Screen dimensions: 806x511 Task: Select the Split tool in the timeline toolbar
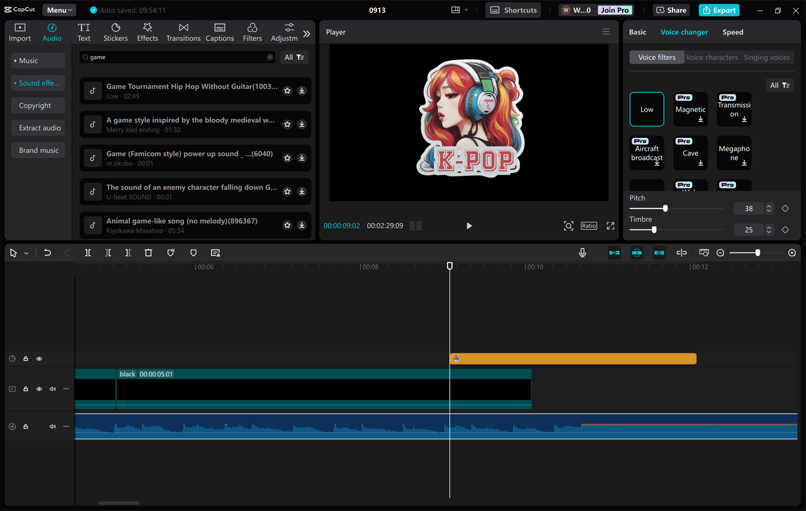88,253
